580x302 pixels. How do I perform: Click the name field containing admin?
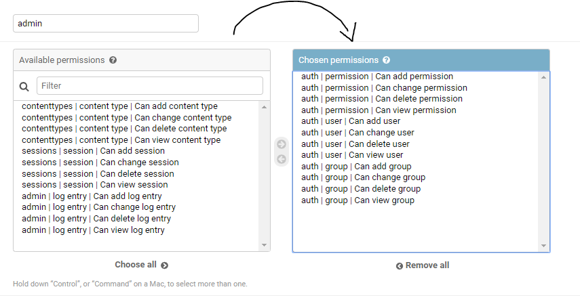(105, 24)
